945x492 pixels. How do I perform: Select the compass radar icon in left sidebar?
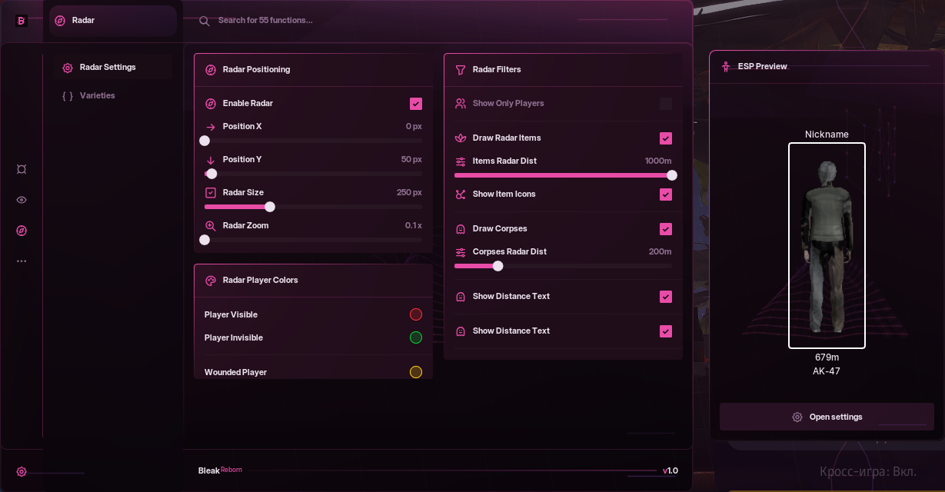[22, 231]
